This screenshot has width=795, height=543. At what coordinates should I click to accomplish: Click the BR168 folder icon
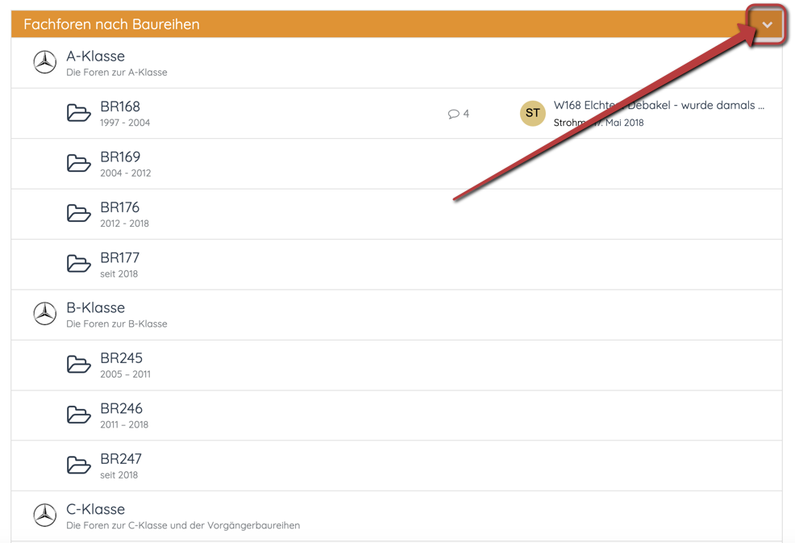click(78, 113)
